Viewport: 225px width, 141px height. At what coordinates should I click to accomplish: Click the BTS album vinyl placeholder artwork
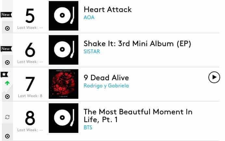point(63,118)
